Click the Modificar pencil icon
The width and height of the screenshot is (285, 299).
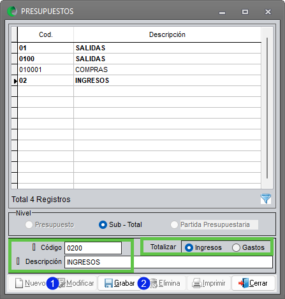click(62, 284)
